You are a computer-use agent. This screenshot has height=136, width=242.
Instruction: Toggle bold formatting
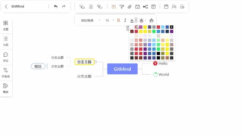coord(118,20)
